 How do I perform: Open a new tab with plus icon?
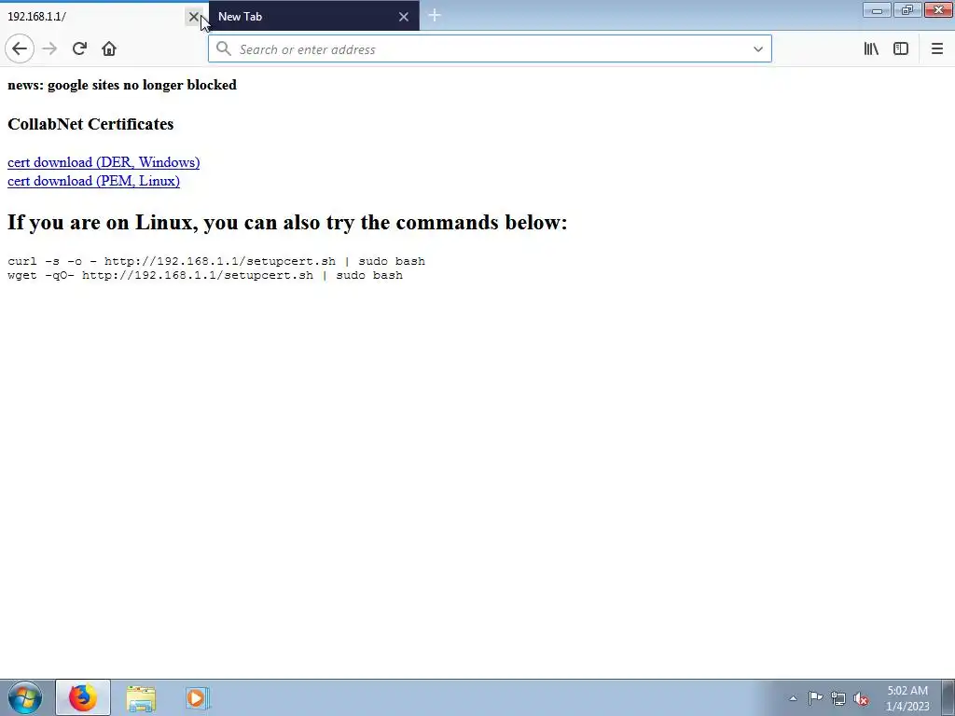(435, 16)
